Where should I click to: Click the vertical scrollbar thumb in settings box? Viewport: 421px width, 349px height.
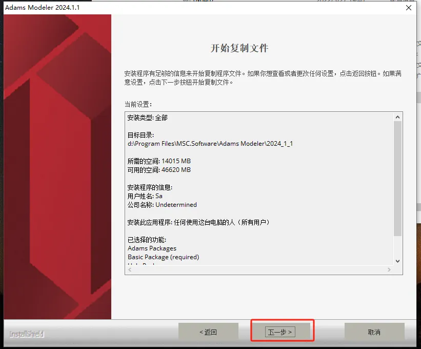coord(397,179)
